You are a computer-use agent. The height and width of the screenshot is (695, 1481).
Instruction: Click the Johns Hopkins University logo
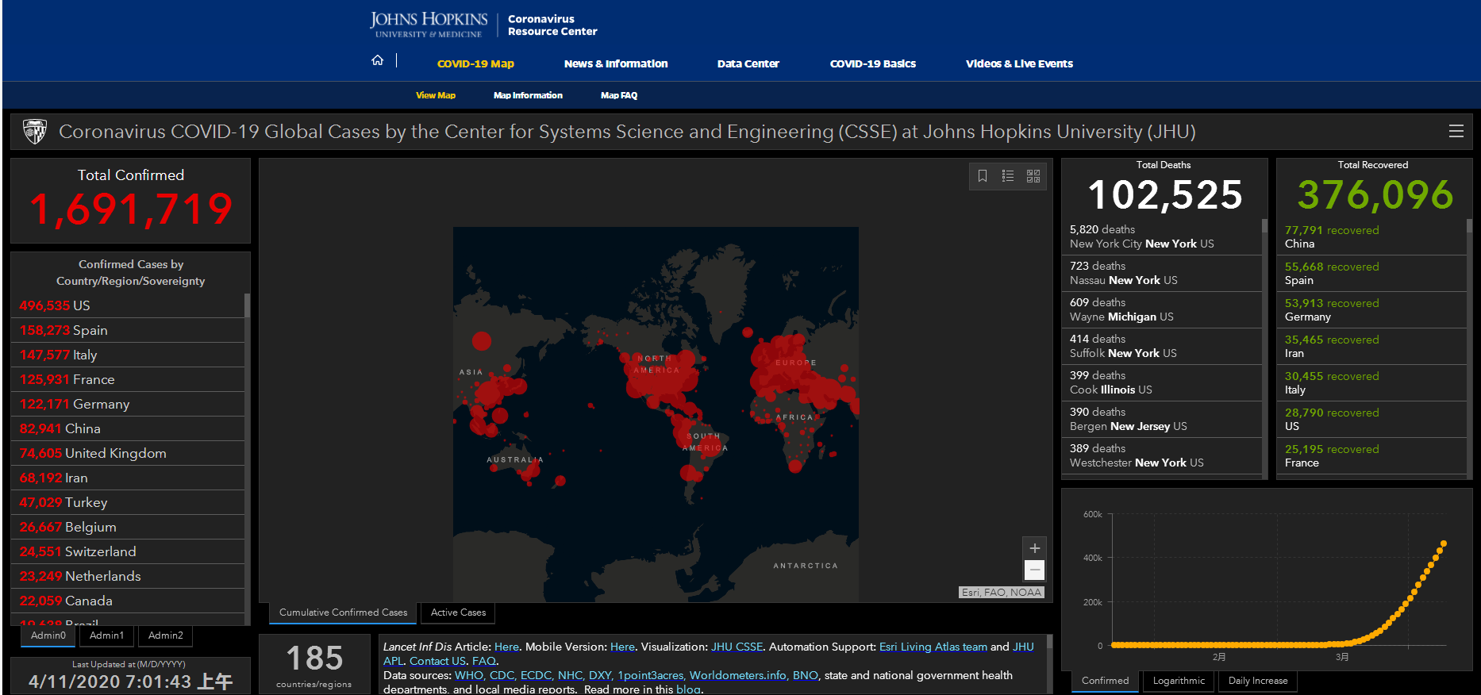pyautogui.click(x=429, y=24)
